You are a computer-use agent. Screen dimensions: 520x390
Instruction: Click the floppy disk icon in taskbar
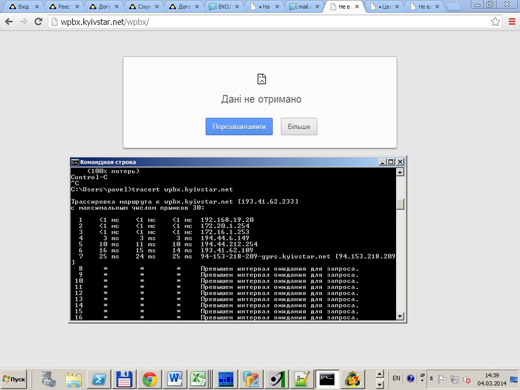(x=124, y=379)
